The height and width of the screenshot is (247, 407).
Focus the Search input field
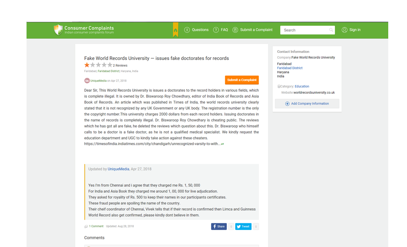click(307, 30)
